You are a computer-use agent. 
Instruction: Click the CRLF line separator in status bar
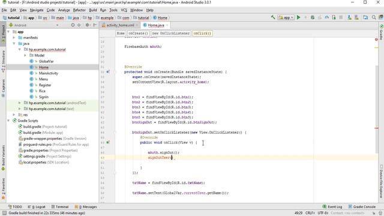(x=310, y=213)
